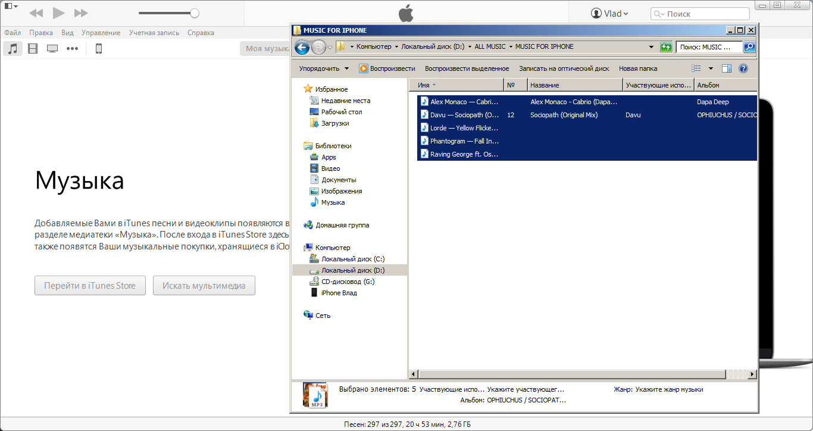Click Записать на оптический диск
This screenshot has height=431, width=813.
[x=564, y=68]
